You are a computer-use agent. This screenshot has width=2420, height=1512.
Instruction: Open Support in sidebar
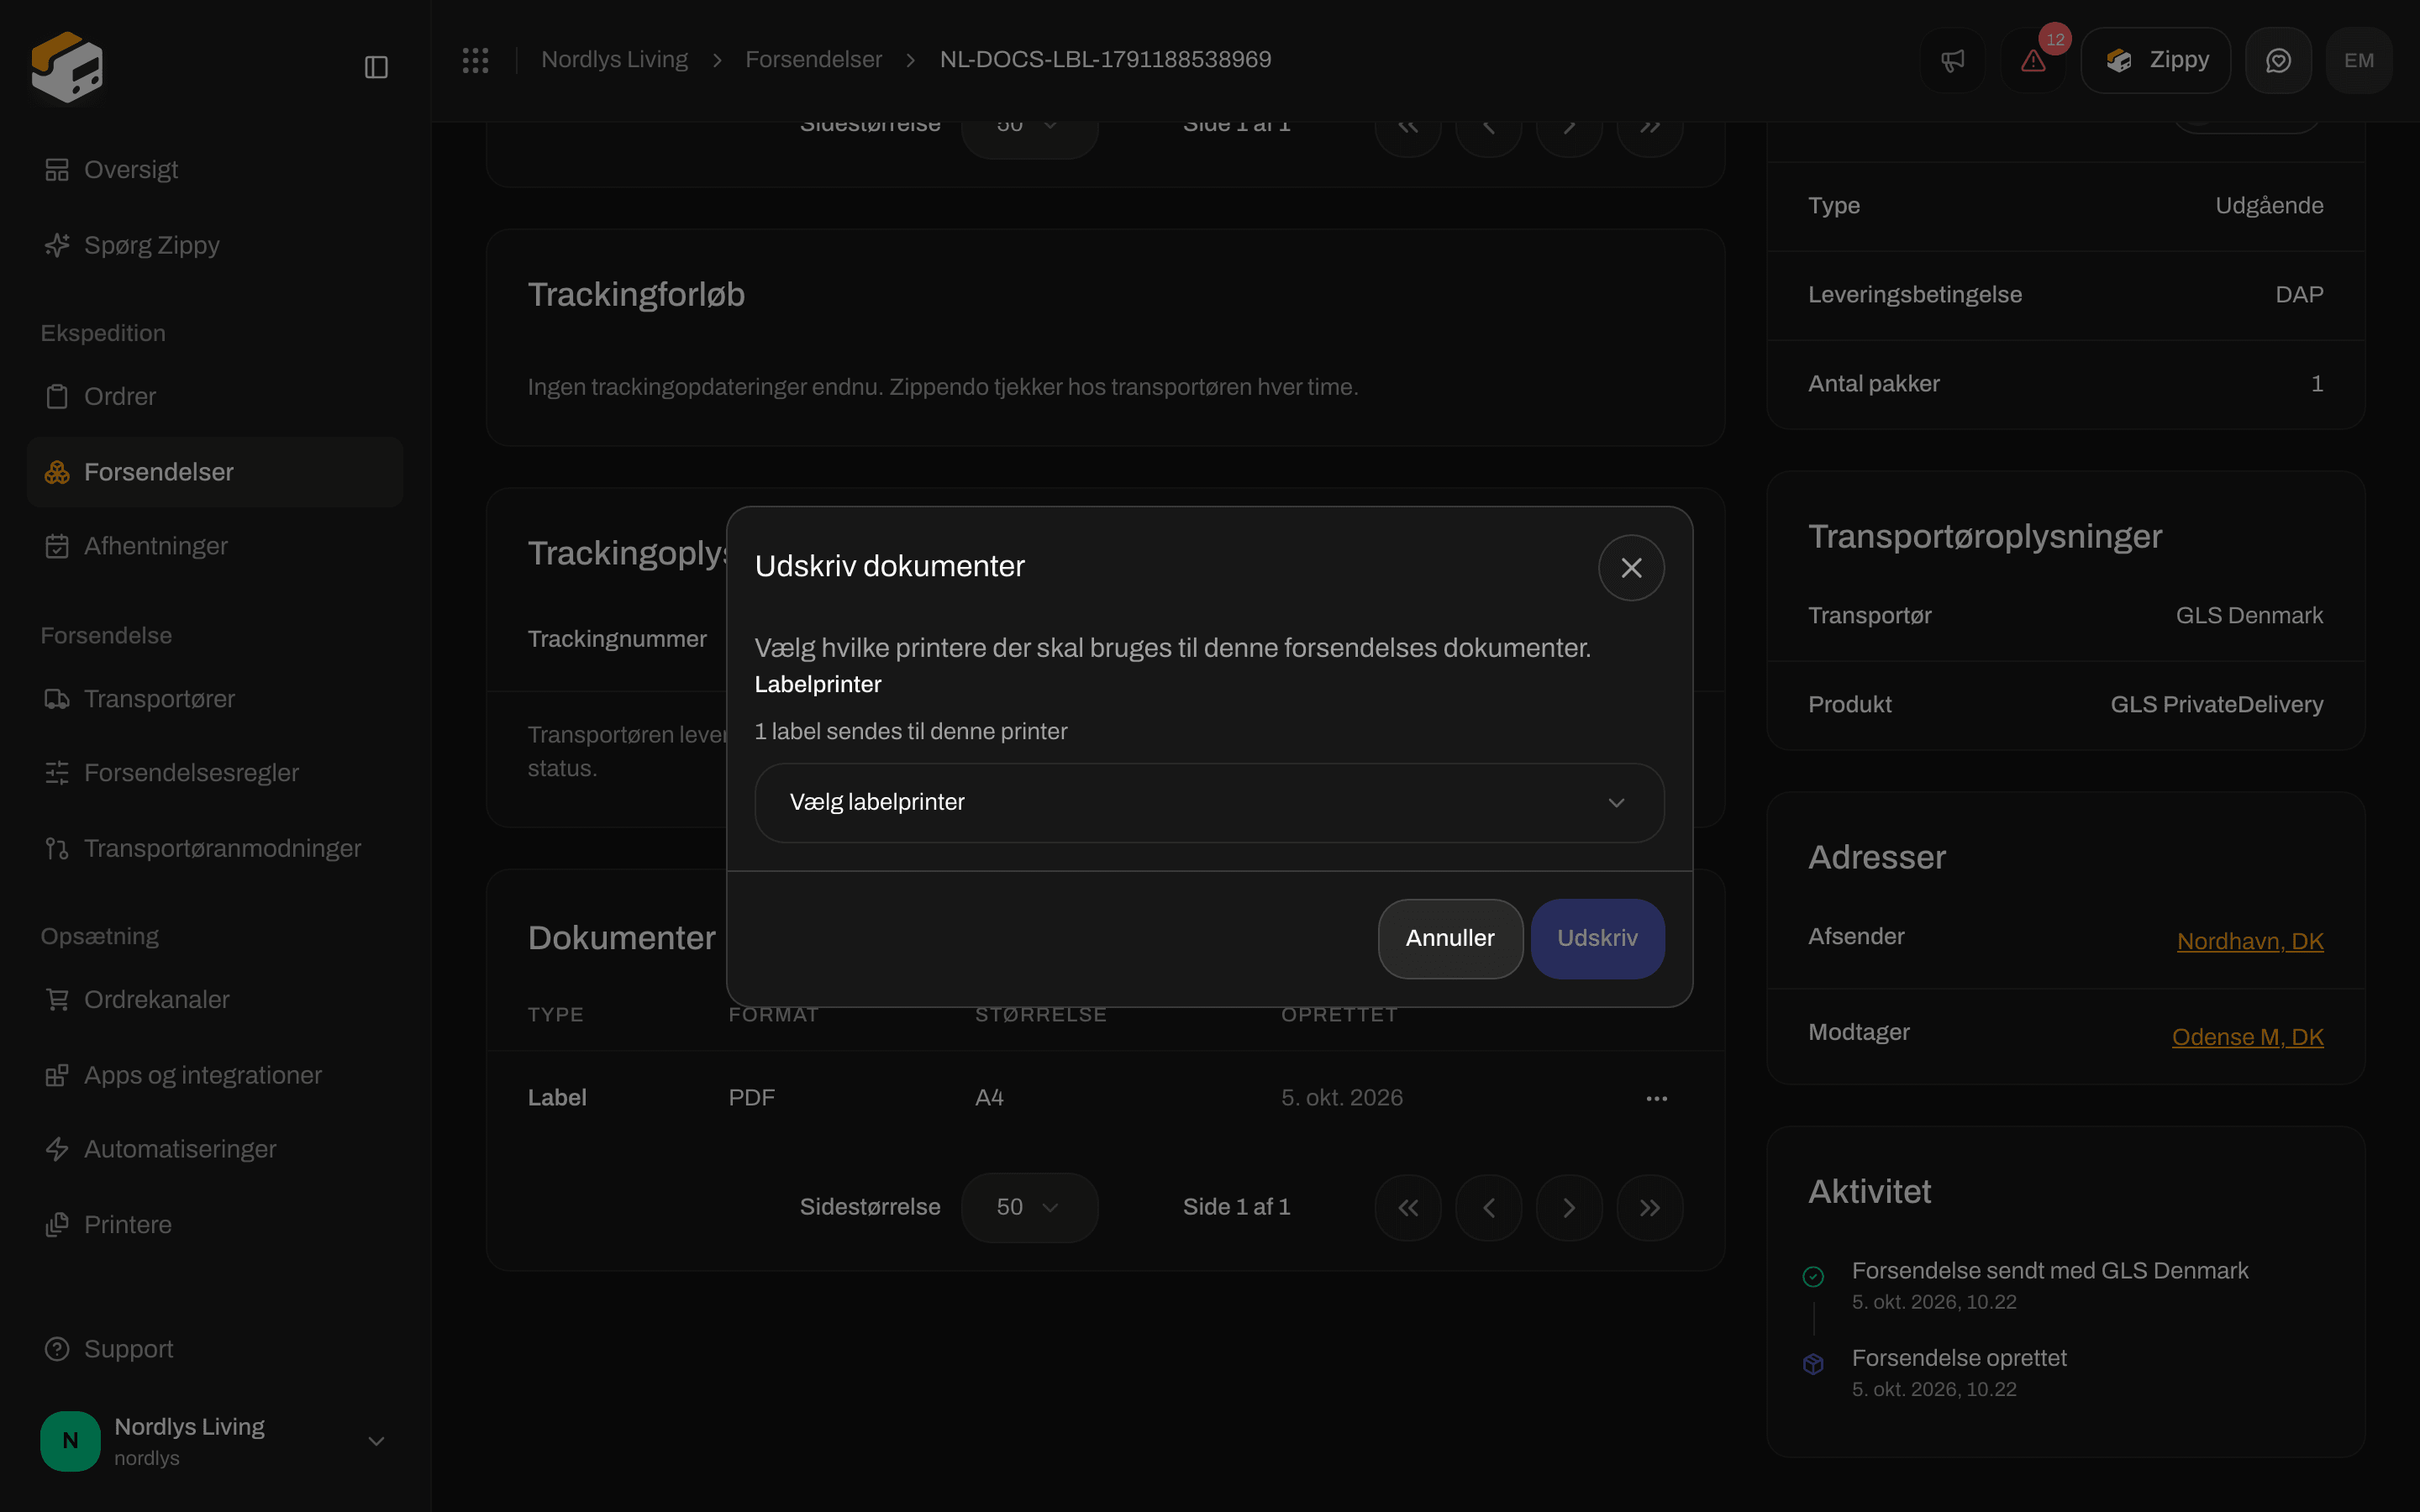coord(215,1349)
